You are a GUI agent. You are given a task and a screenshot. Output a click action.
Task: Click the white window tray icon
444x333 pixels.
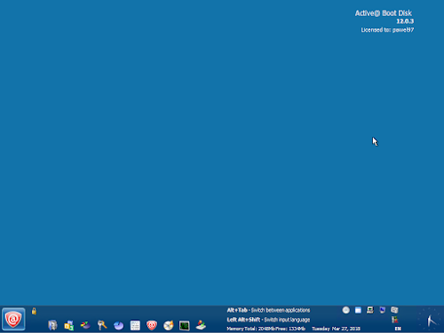[x=358, y=310]
